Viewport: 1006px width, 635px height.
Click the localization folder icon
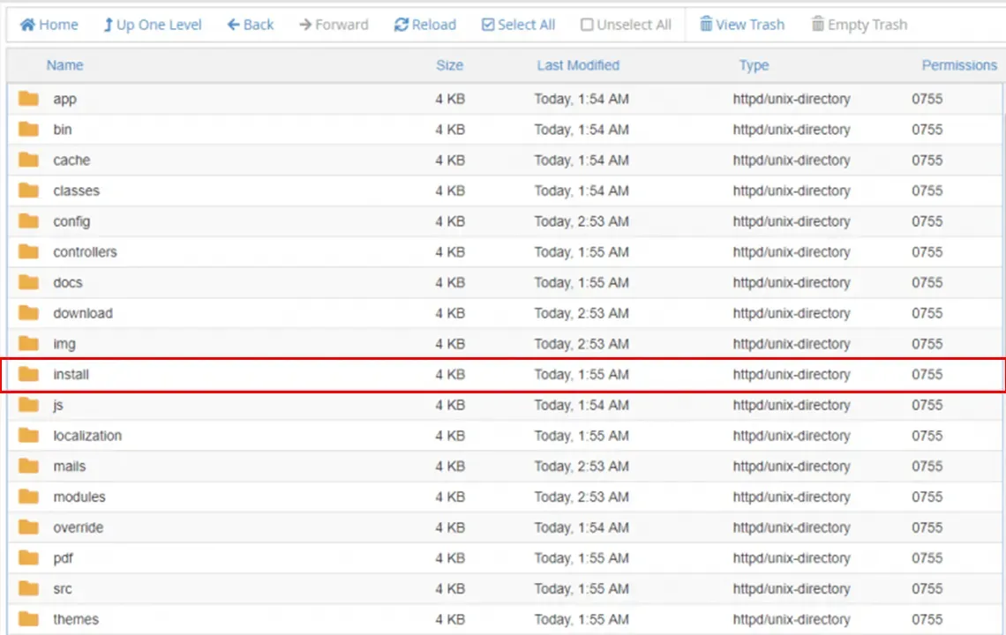[x=28, y=436]
